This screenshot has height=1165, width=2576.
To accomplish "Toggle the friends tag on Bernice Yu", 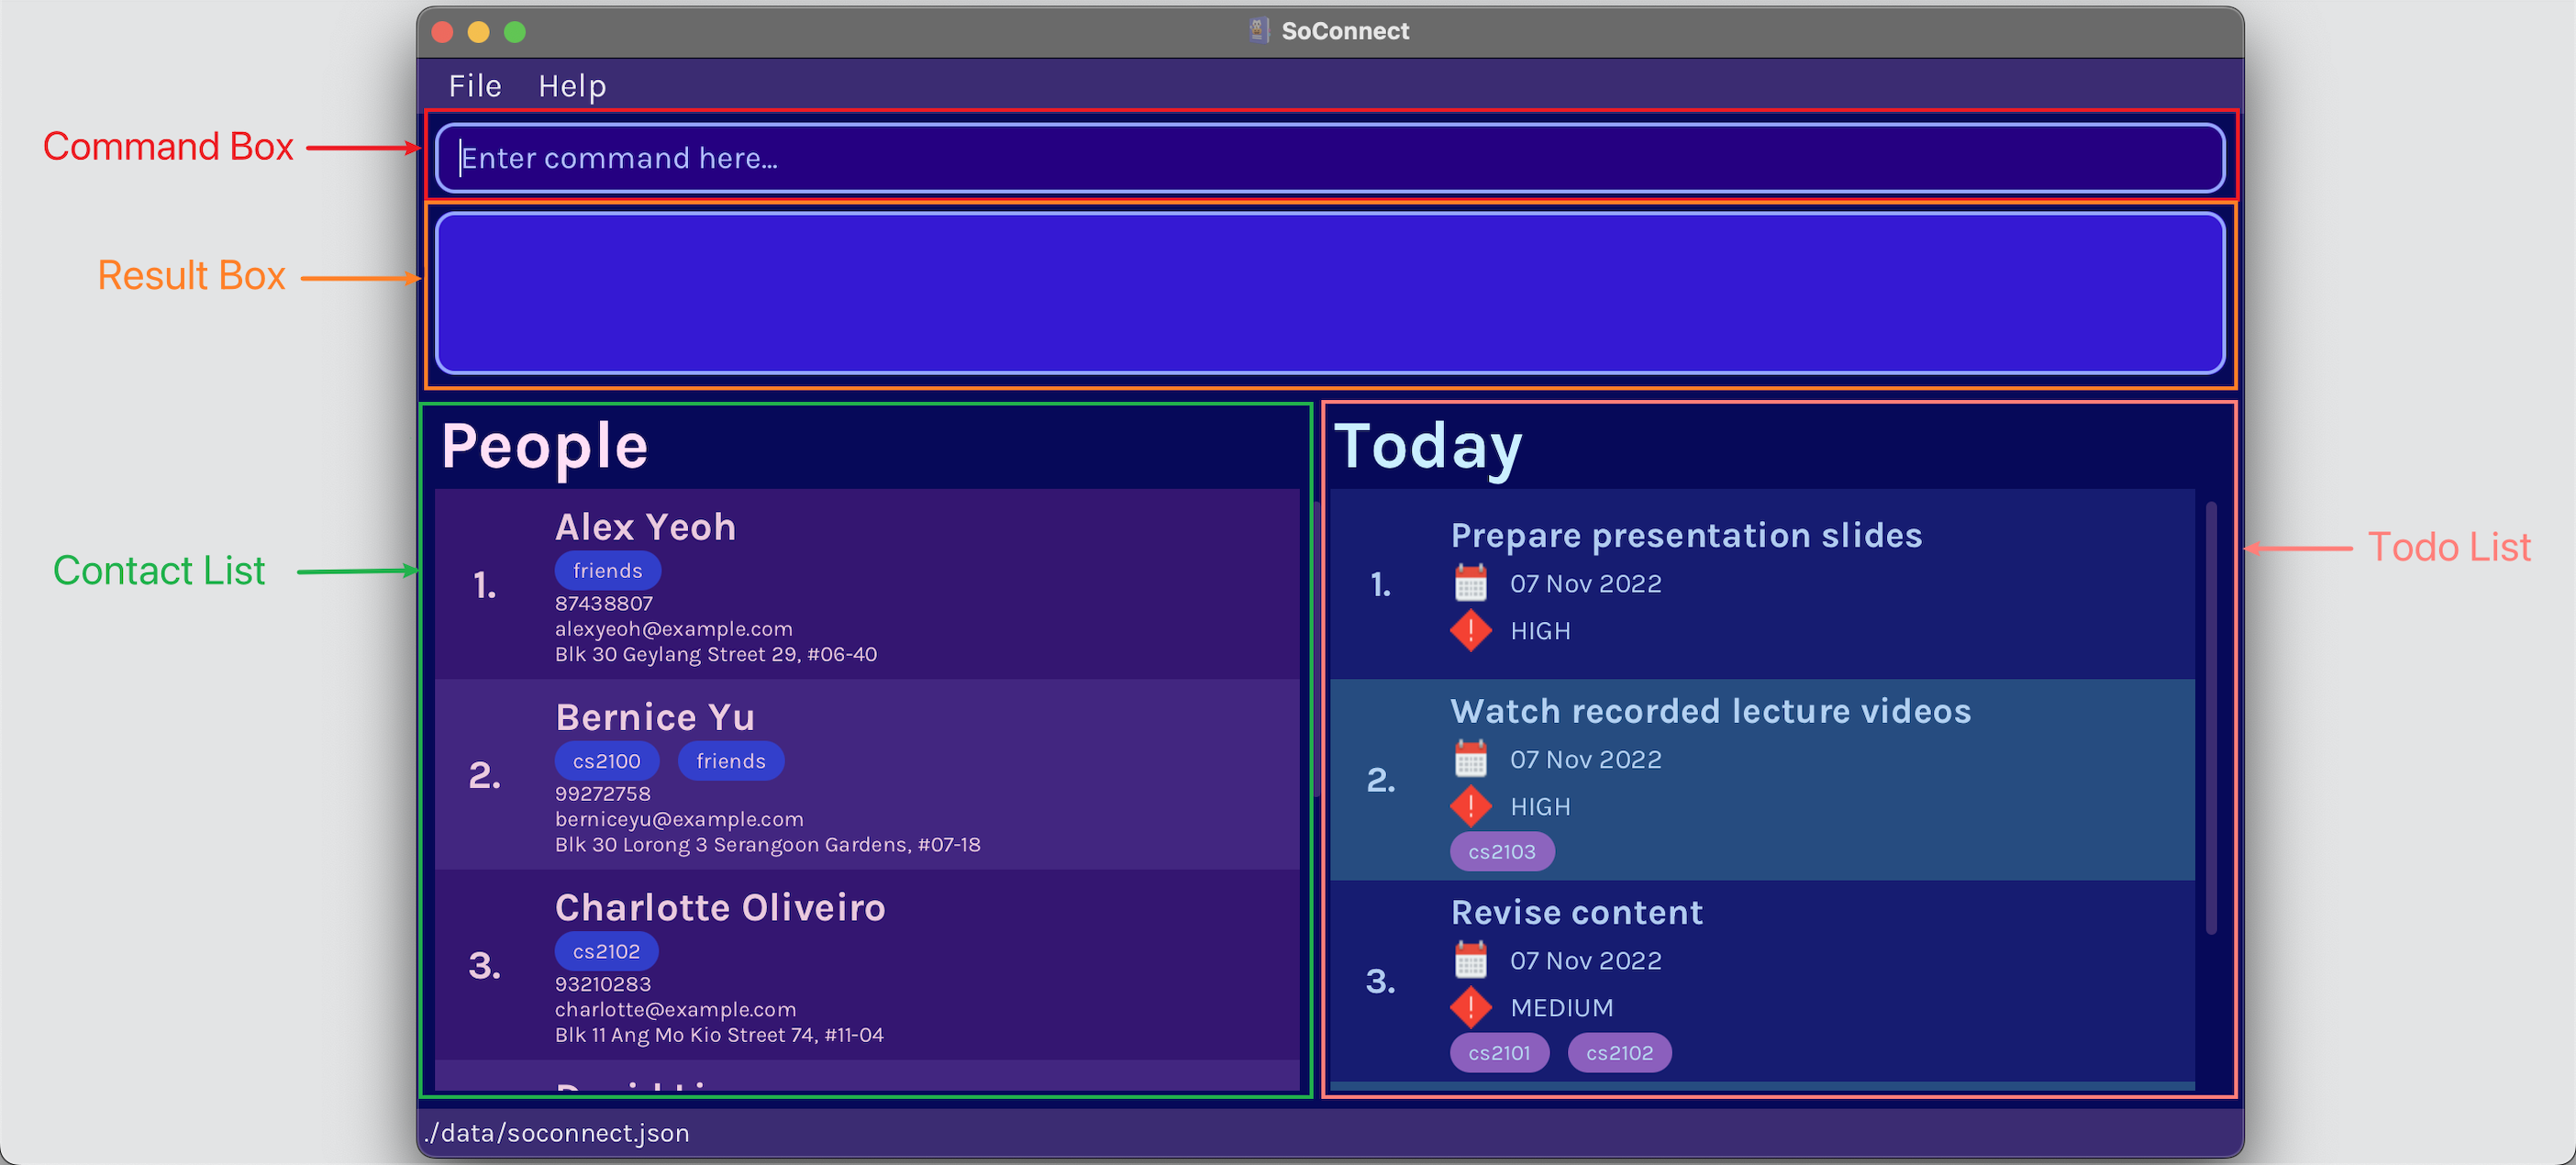I will 729,760.
